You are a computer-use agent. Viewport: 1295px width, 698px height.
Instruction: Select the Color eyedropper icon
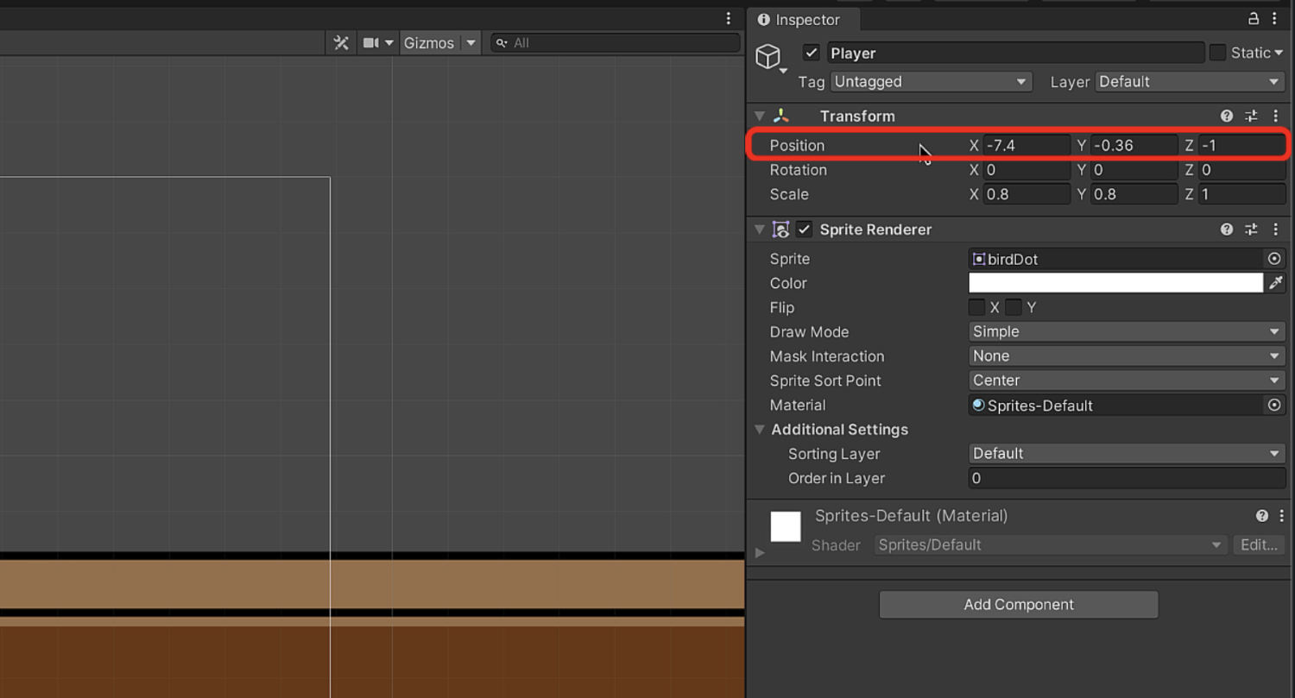tap(1275, 283)
